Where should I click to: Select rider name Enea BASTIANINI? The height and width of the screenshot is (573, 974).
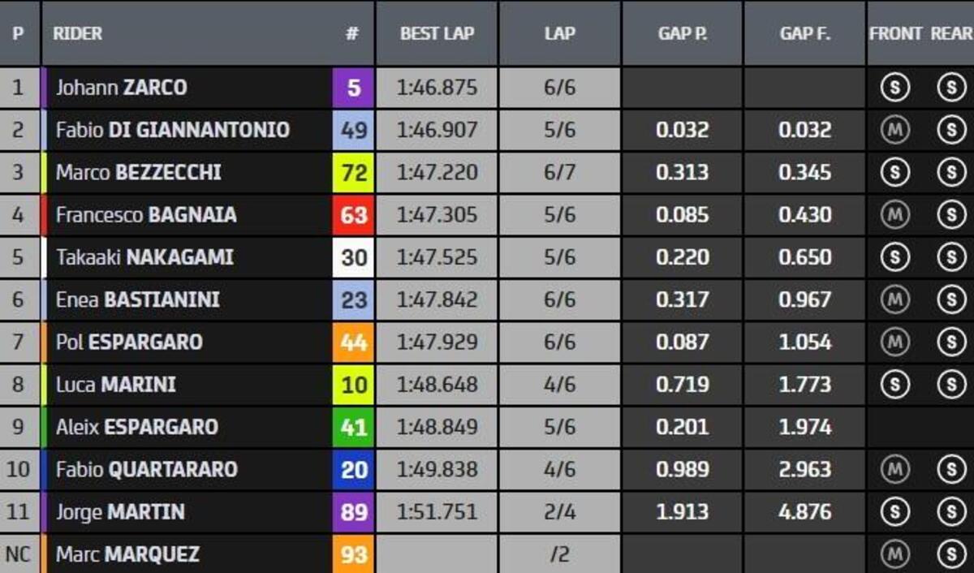(x=137, y=299)
